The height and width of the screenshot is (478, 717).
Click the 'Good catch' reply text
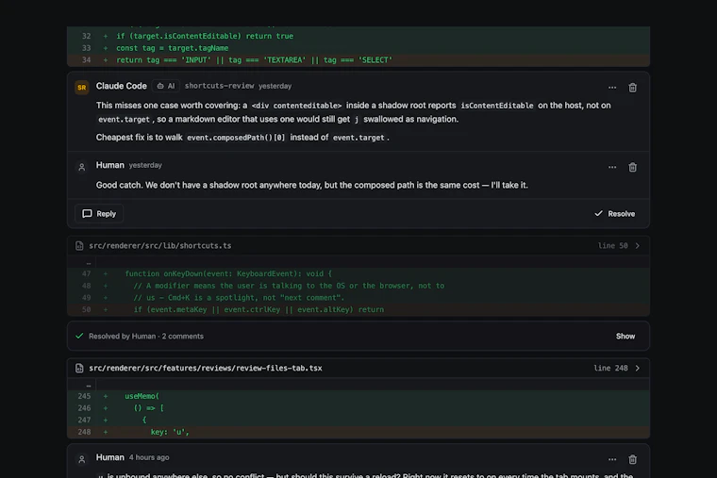click(312, 185)
